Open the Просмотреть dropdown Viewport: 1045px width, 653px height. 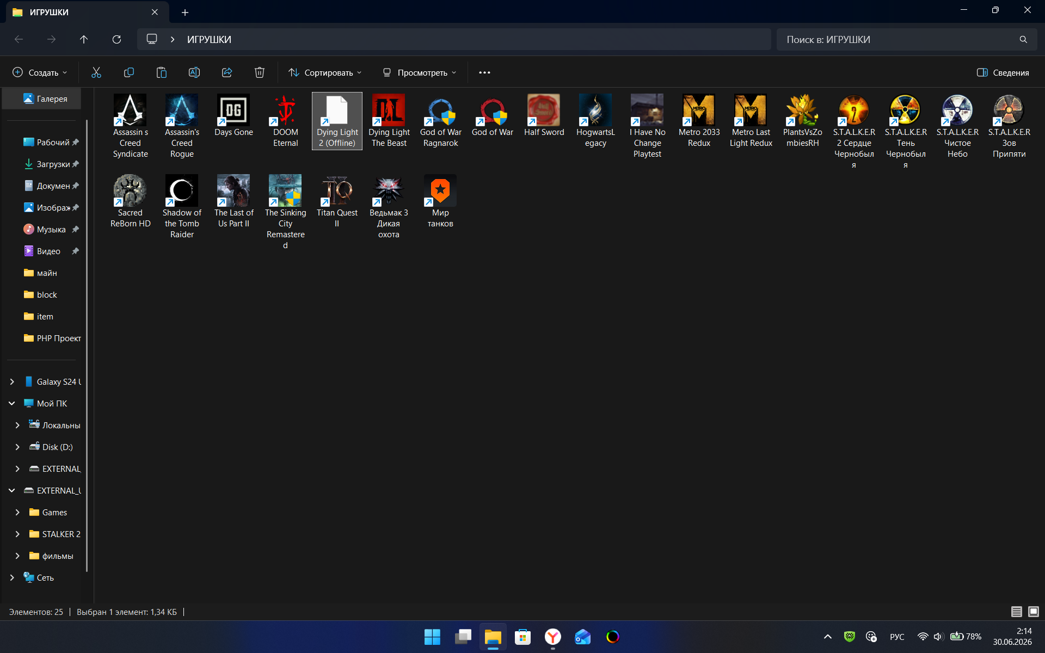419,72
